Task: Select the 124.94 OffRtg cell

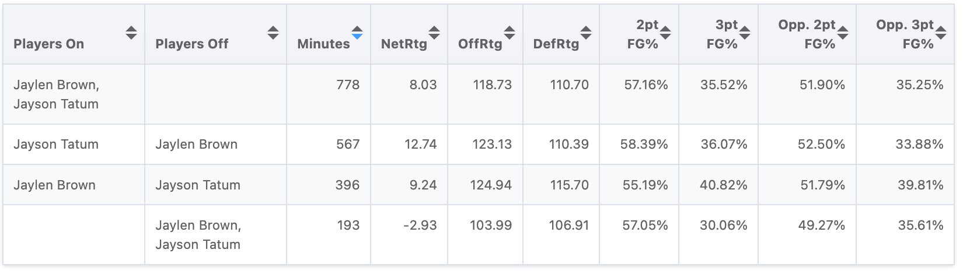Action: (491, 185)
